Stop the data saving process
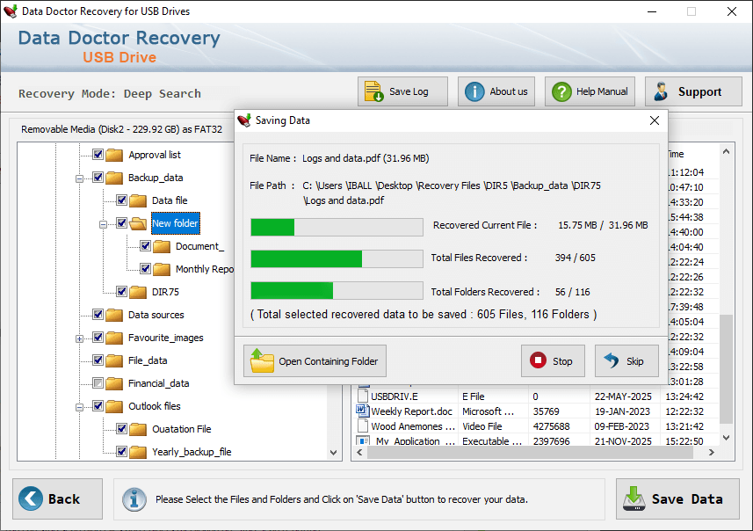The width and height of the screenshot is (753, 531). (x=553, y=361)
